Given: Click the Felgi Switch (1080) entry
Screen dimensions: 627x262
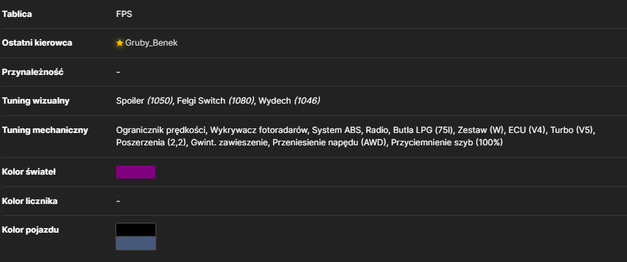Looking at the screenshot, I should click(216, 101).
